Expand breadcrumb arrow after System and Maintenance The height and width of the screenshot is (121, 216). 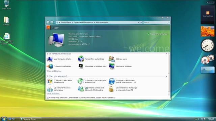tap(94, 23)
